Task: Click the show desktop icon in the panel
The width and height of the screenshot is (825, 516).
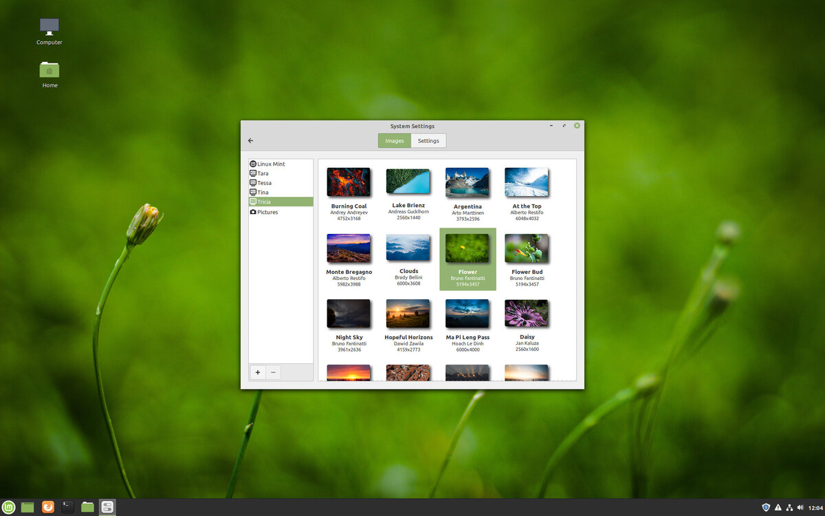Action: 27,507
